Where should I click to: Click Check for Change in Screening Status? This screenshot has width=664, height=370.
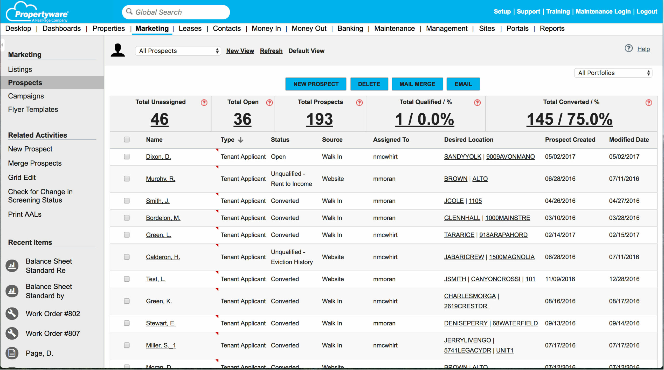pyautogui.click(x=40, y=196)
